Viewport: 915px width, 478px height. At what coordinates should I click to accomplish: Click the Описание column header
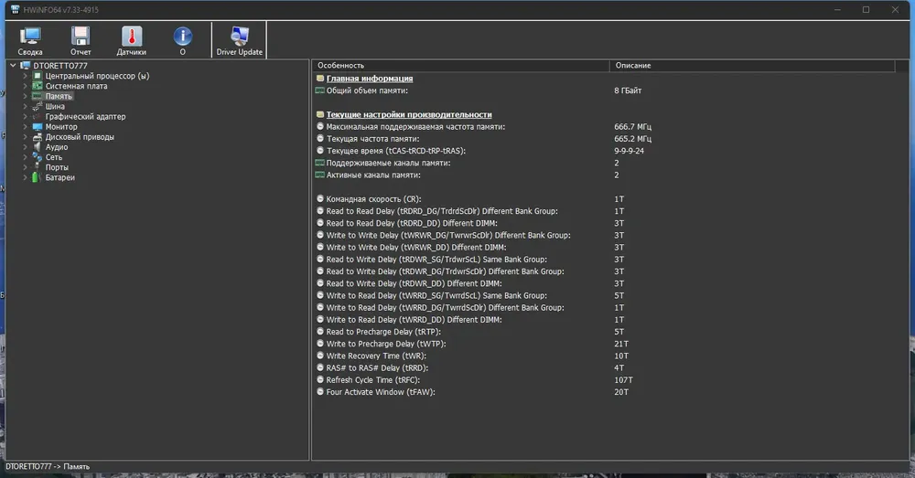pyautogui.click(x=752, y=65)
